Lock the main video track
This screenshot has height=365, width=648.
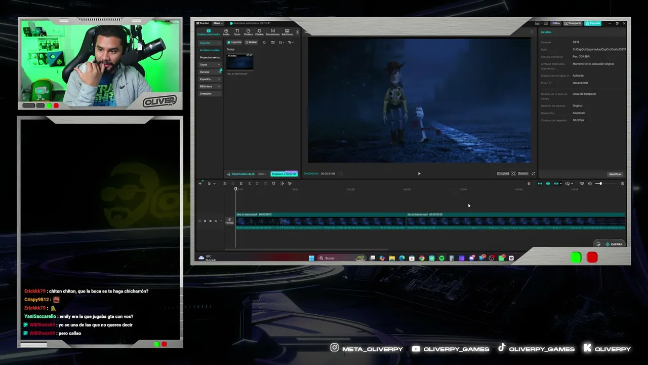pos(205,221)
